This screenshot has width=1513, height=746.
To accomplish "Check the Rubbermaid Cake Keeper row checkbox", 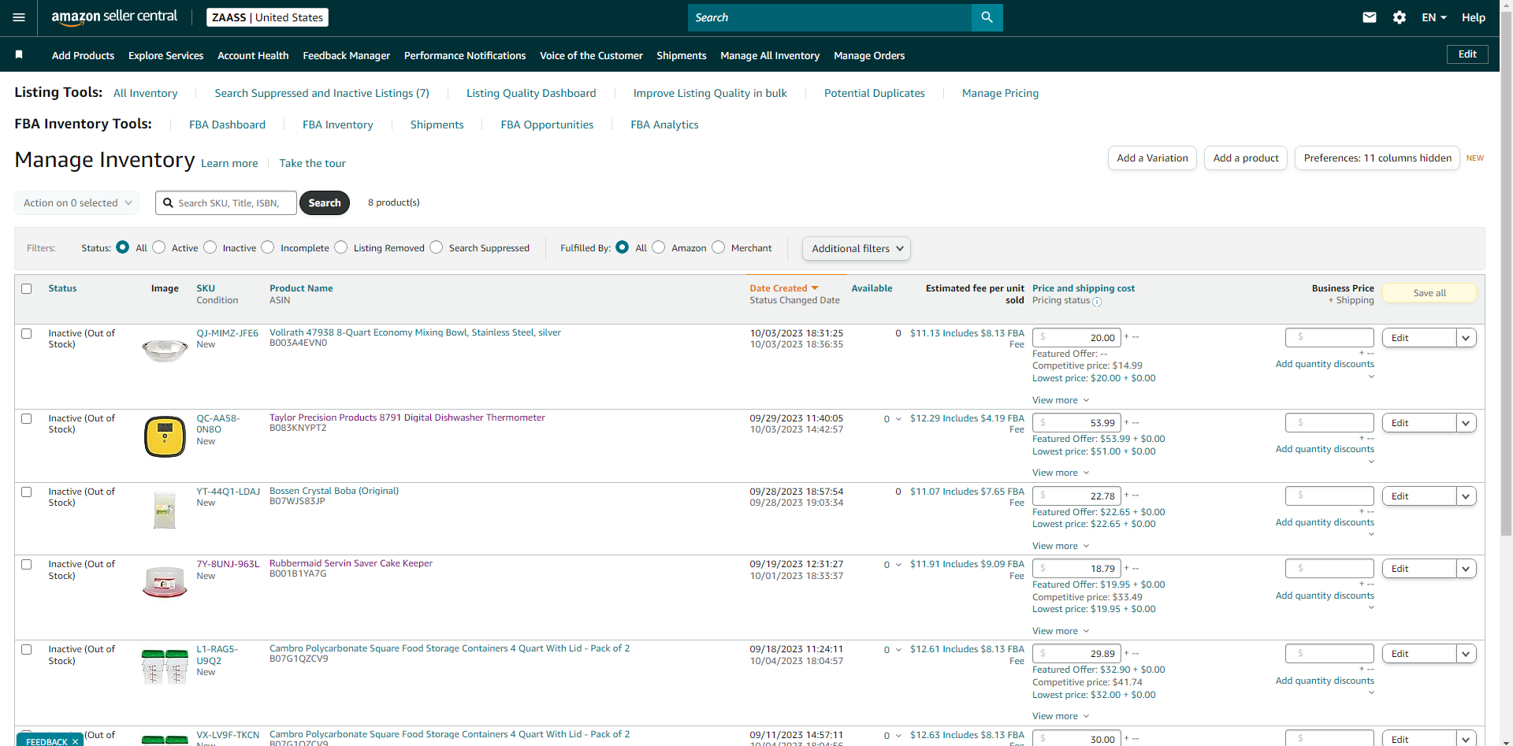I will (27, 564).
